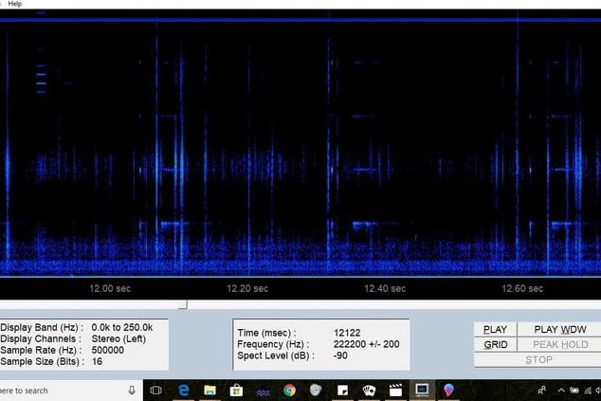Open Google Chrome from the taskbar
The width and height of the screenshot is (601, 401).
(289, 391)
